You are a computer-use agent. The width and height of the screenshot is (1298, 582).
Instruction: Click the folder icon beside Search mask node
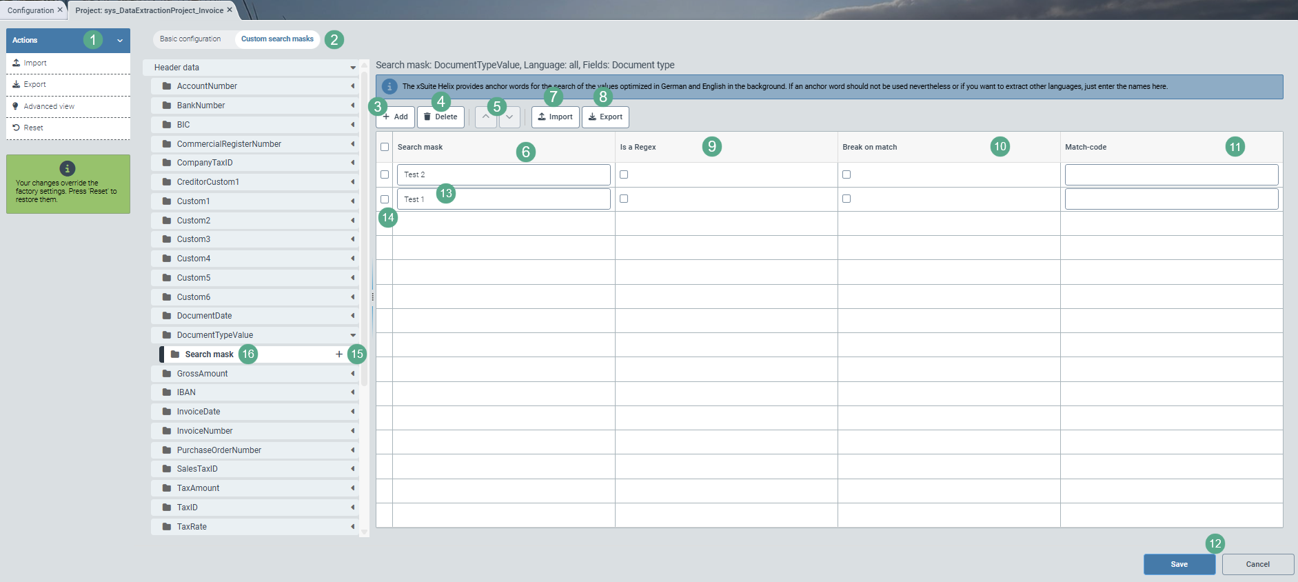coord(175,354)
